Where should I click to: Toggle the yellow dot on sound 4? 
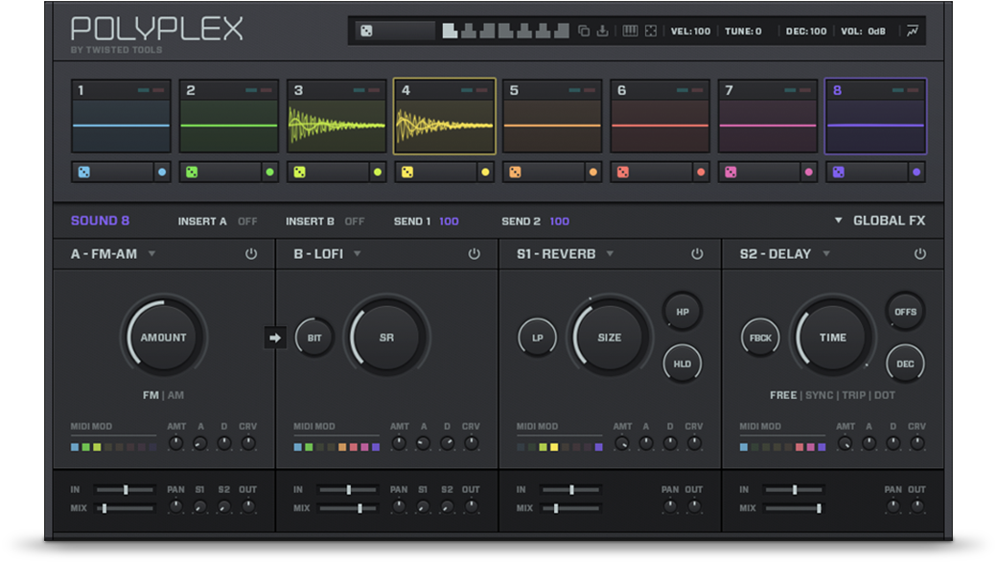coord(485,172)
